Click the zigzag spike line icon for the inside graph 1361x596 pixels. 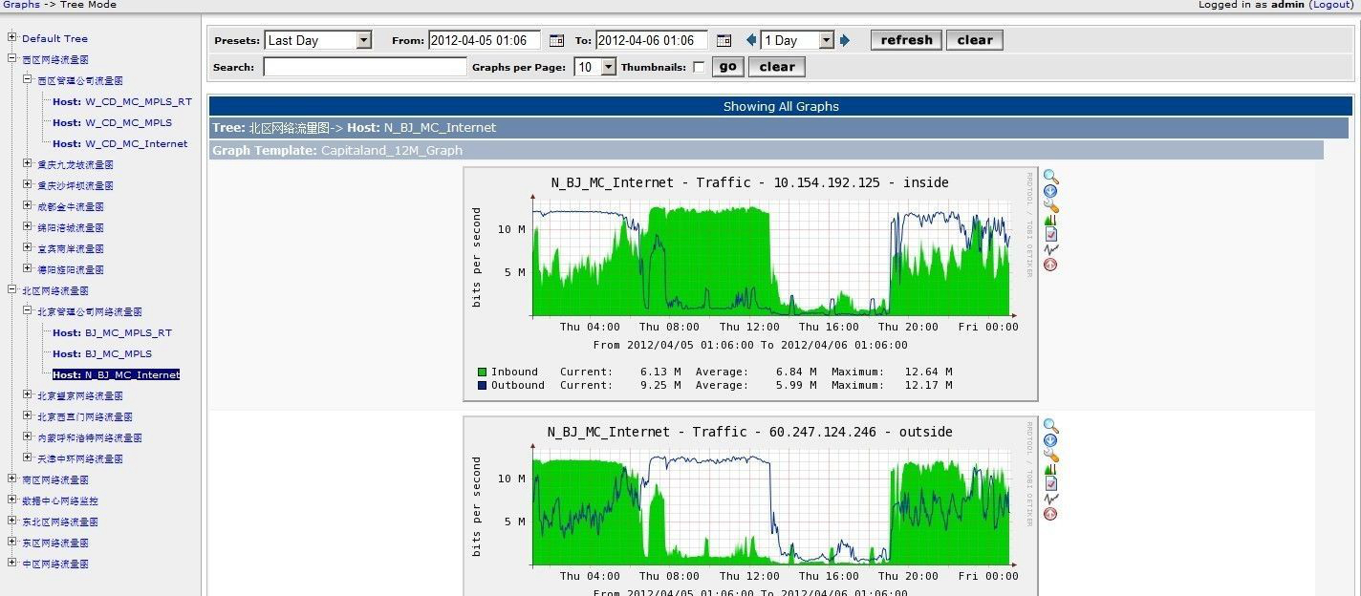[x=1050, y=249]
